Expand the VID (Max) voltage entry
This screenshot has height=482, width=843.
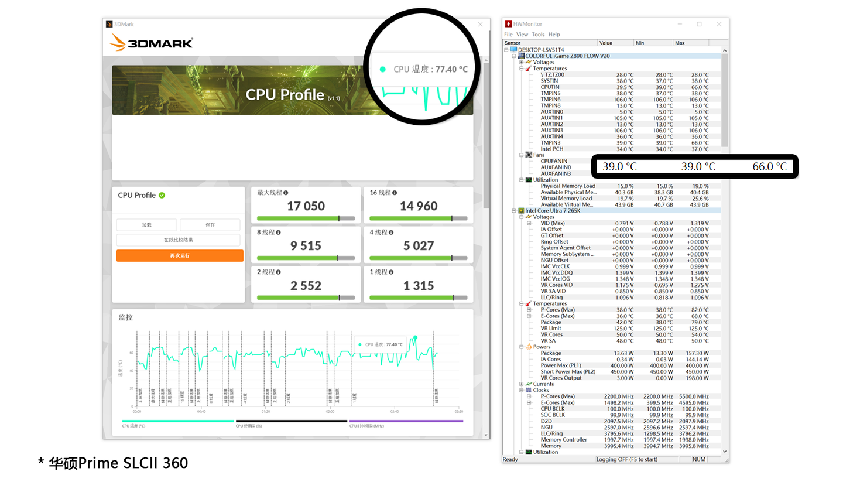529,223
